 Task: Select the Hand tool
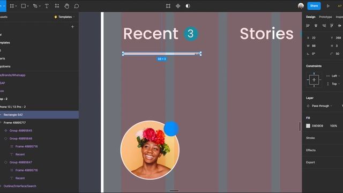pyautogui.click(x=66, y=6)
